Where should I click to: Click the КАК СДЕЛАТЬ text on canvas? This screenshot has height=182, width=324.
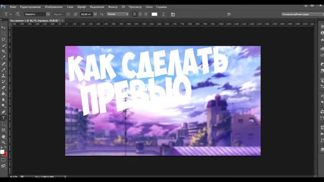[x=148, y=64]
